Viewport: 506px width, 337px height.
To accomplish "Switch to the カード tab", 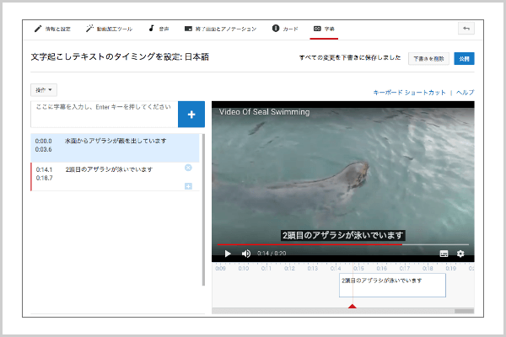I will click(285, 29).
